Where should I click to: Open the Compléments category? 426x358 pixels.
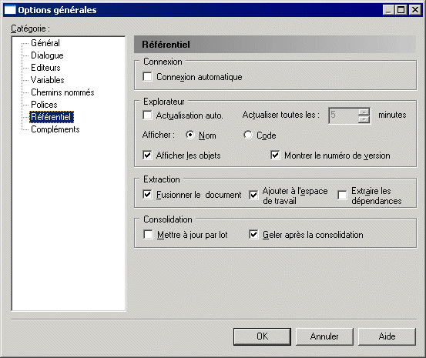tap(55, 129)
